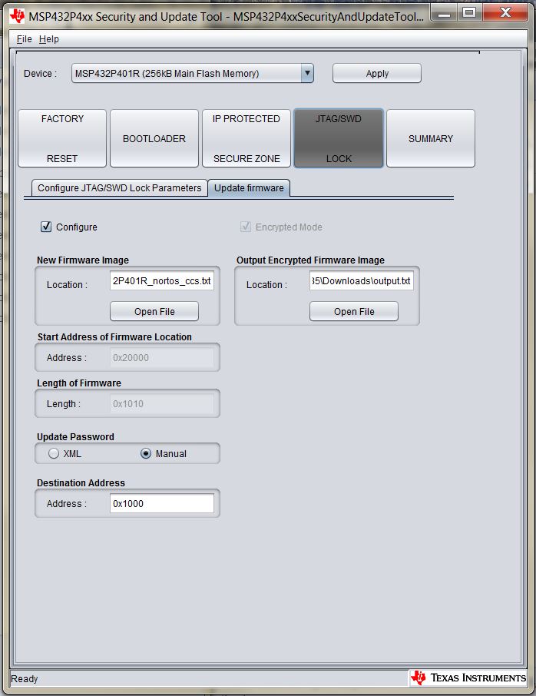This screenshot has height=696, width=536.
Task: Click Open File under Output Encrypted Firmware Image
Action: pyautogui.click(x=354, y=312)
